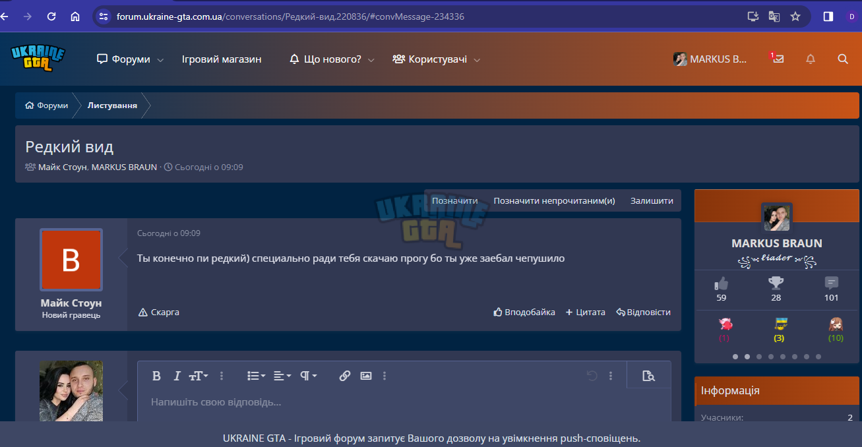
Task: Click the browser back arrow
Action: point(4,16)
